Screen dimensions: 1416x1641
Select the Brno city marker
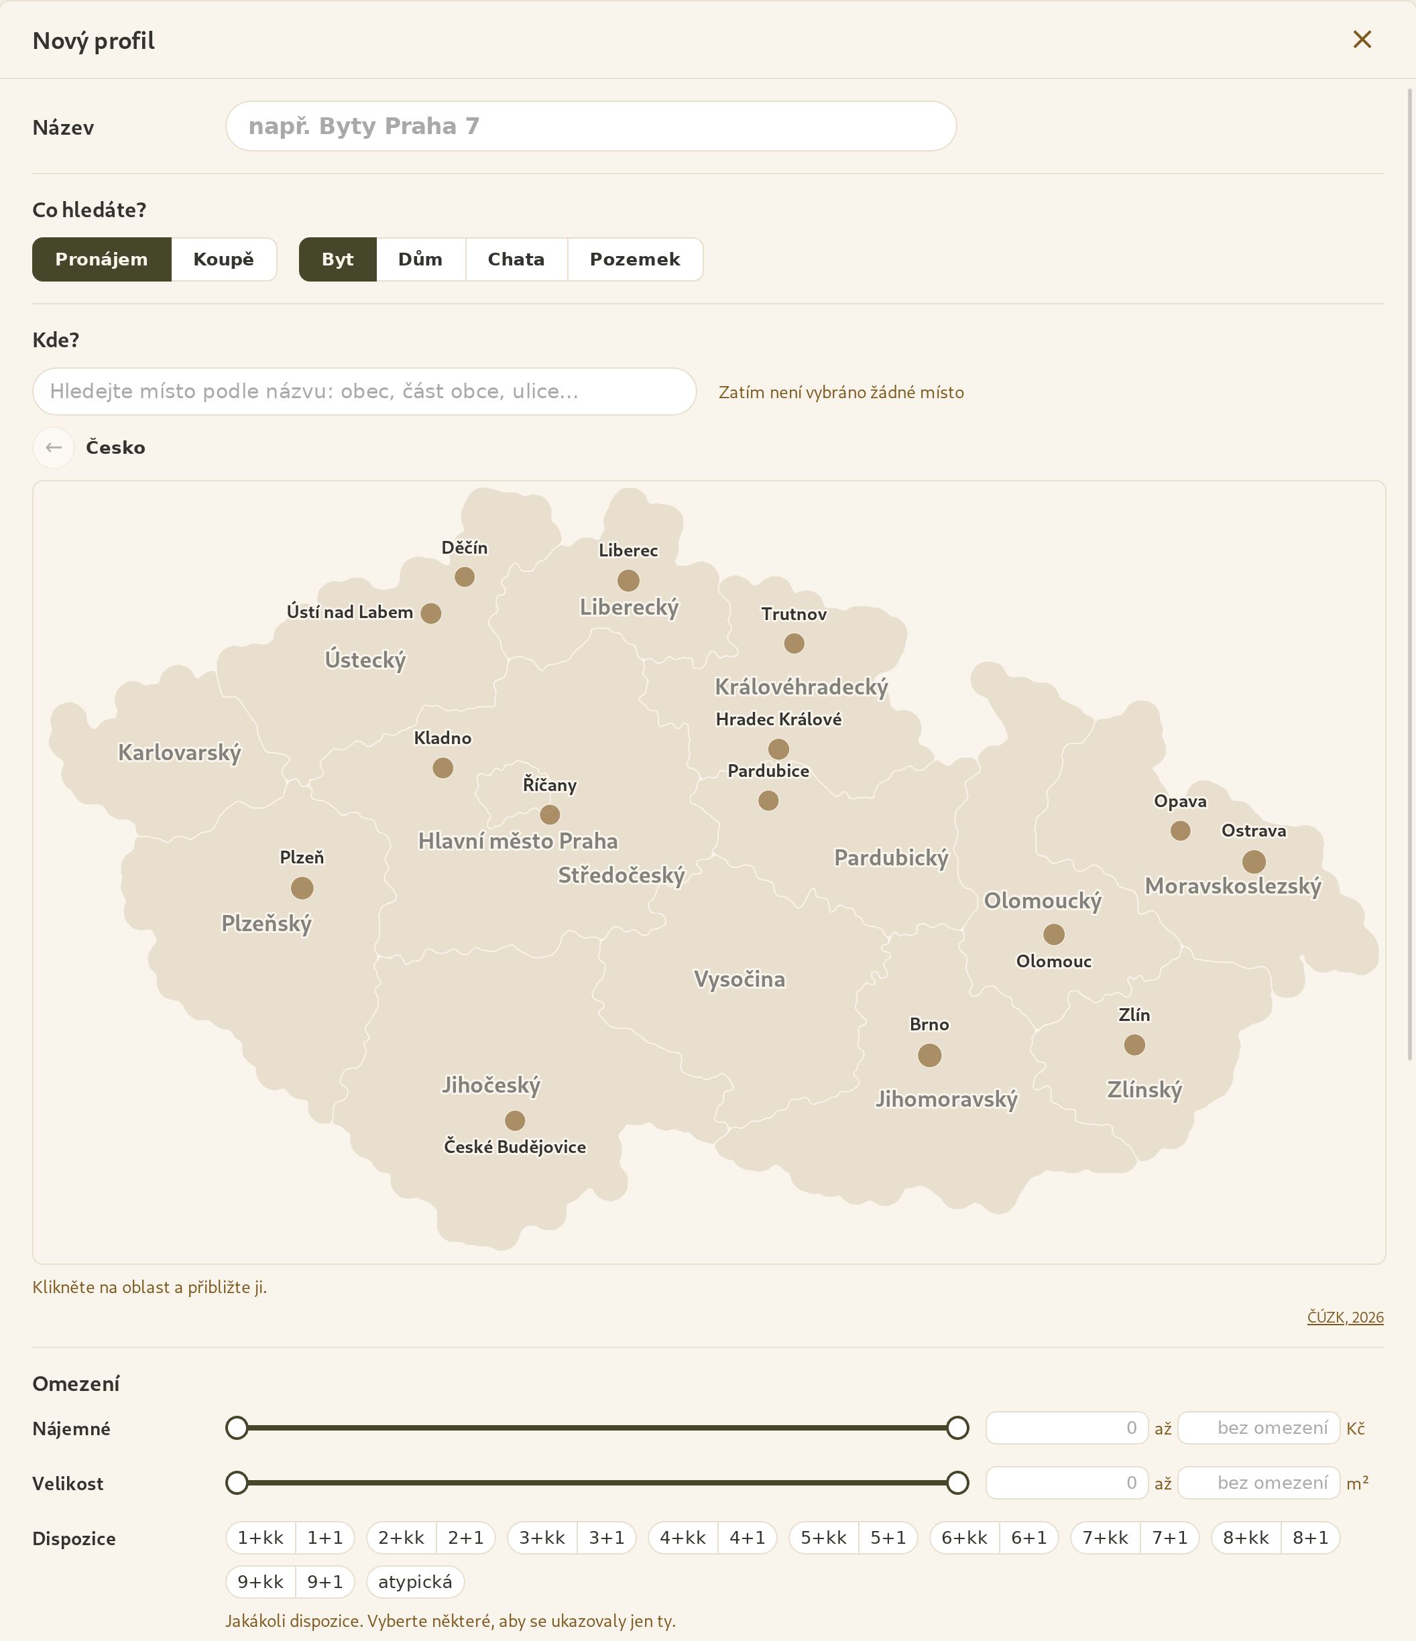click(x=929, y=1055)
